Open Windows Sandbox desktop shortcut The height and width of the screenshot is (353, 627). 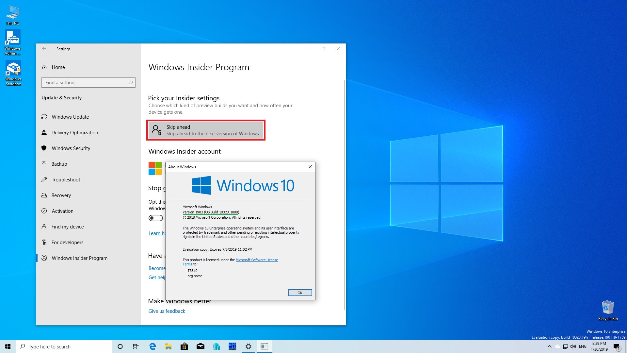[13, 73]
